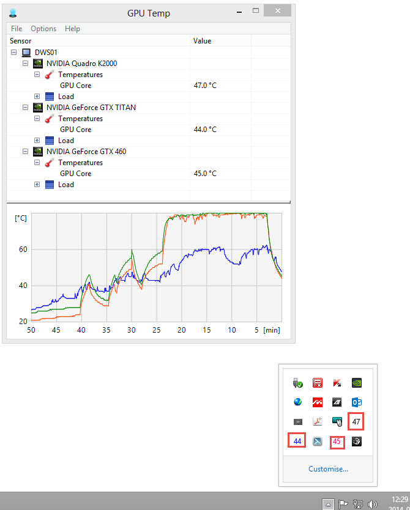Collapse the NVIDIA GeForce GTX TITAN node
Screen dimensions: 410x510
point(25,108)
